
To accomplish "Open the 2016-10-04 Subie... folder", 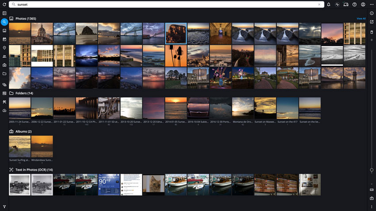I will (x=198, y=108).
